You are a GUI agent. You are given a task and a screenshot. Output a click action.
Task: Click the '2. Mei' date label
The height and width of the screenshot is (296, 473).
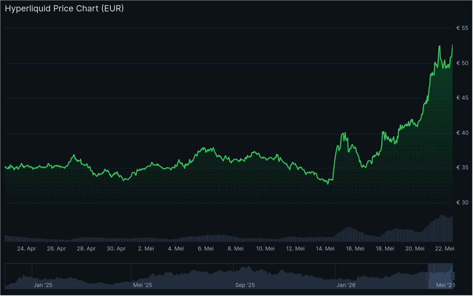(x=146, y=249)
